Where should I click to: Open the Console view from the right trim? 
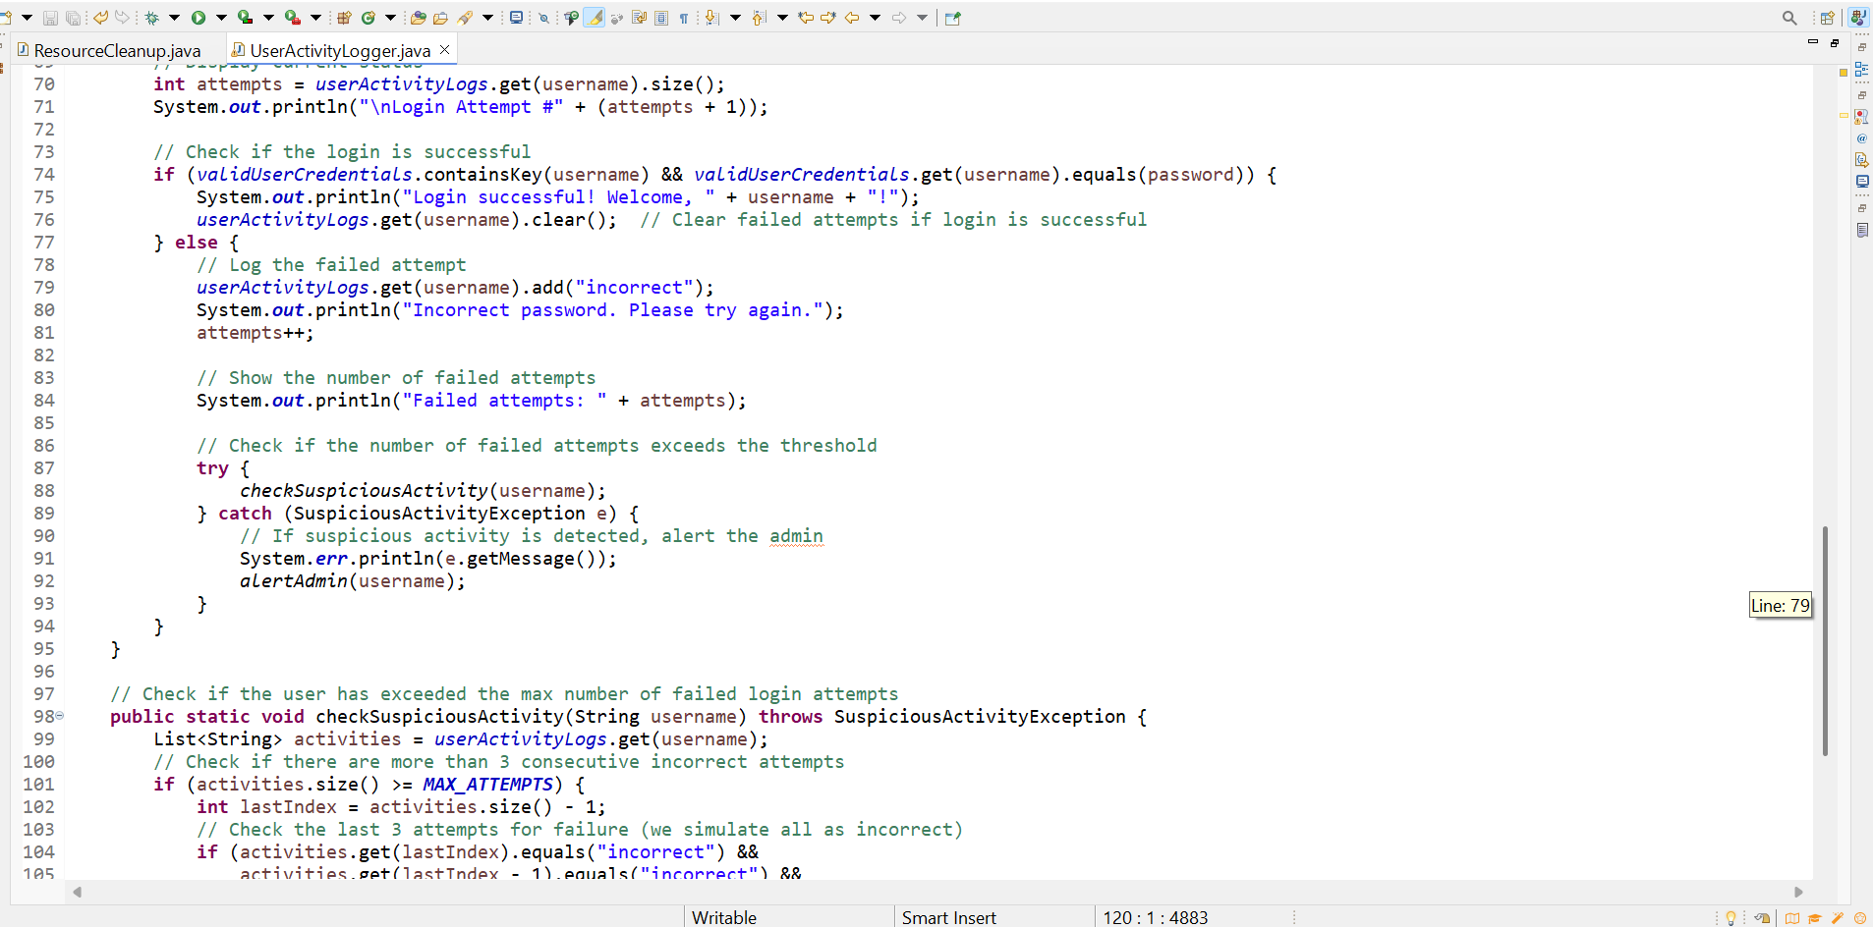click(x=1861, y=181)
